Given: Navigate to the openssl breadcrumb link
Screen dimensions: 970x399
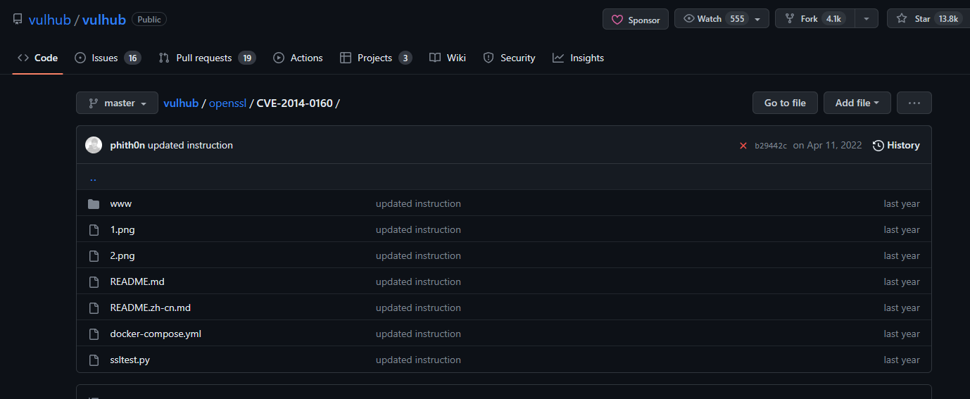Looking at the screenshot, I should tap(227, 103).
